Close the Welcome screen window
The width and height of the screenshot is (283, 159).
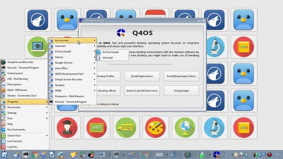pyautogui.click(x=203, y=21)
